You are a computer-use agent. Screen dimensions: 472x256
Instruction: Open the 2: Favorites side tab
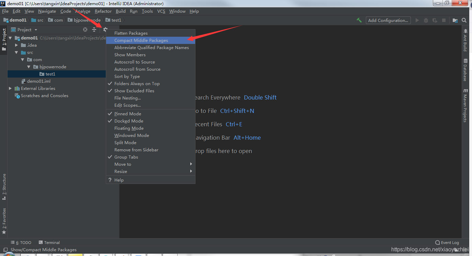pyautogui.click(x=4, y=221)
